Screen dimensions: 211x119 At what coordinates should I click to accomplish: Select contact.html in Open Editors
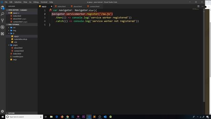(22, 22)
